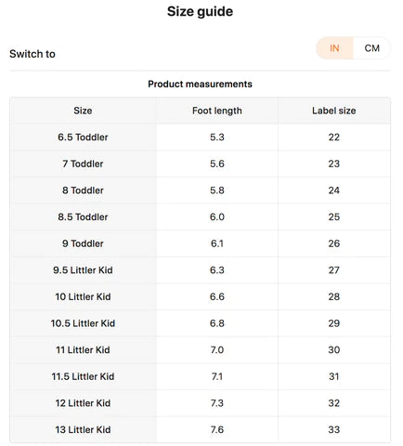Click the 13 Littler Kid cell

click(x=83, y=430)
